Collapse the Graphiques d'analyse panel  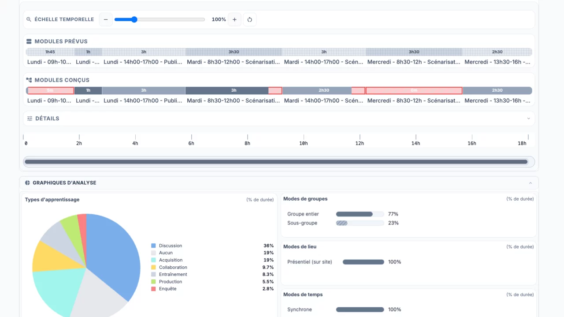coord(530,183)
